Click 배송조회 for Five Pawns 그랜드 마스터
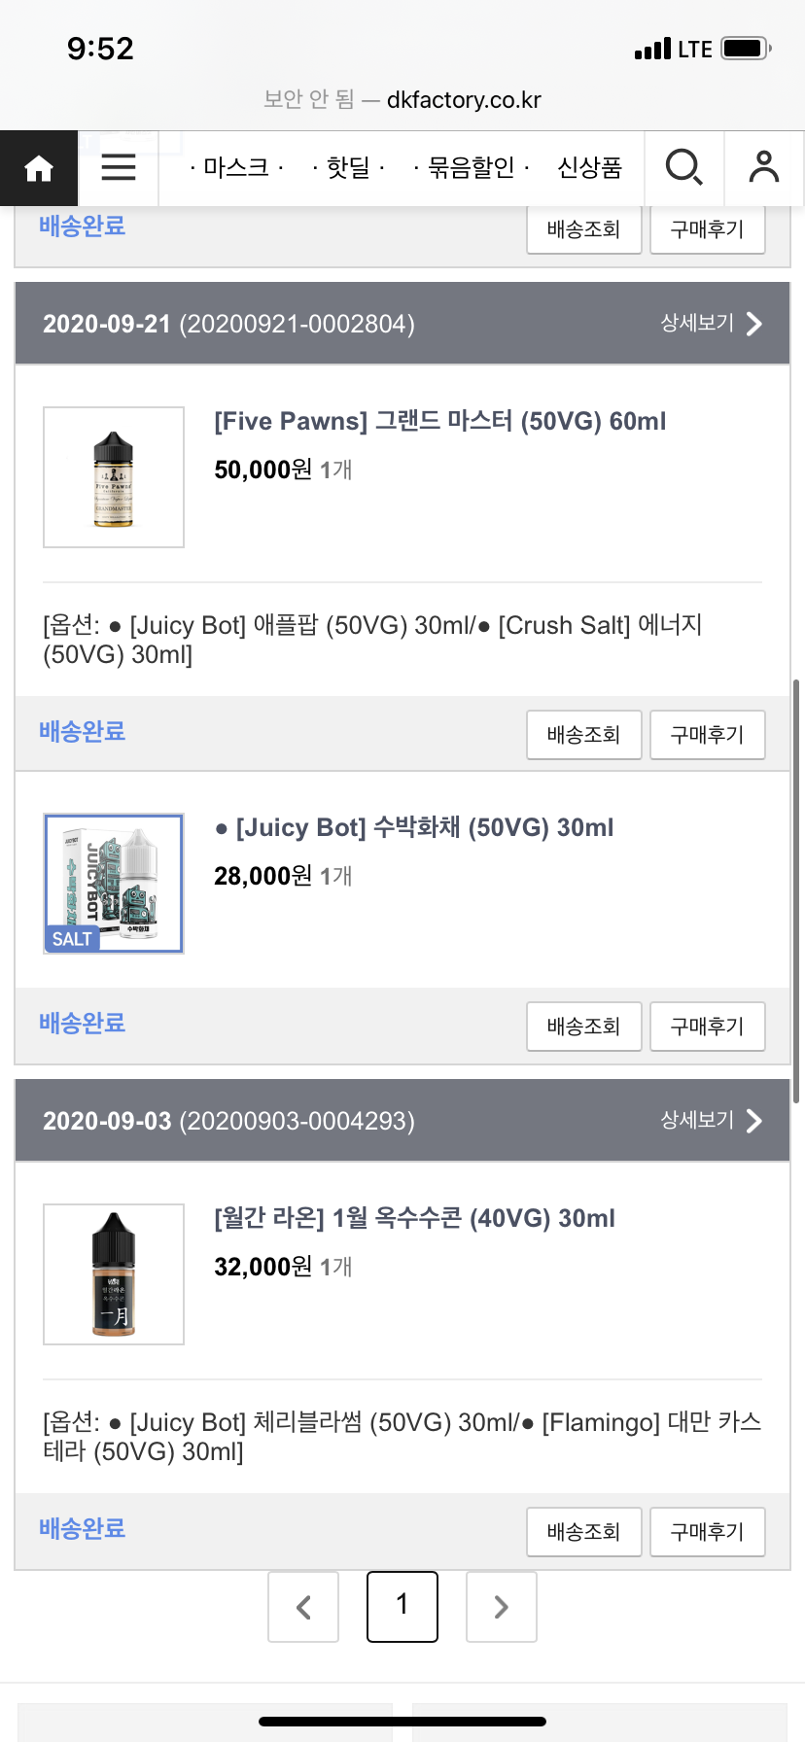Screen dimensions: 805x1742 coord(583,735)
